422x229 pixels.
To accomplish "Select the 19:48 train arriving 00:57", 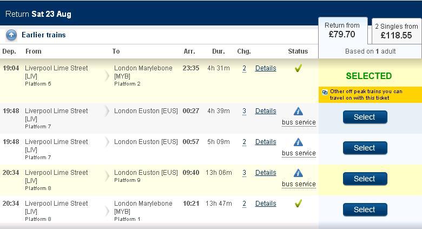I will 365,148.
